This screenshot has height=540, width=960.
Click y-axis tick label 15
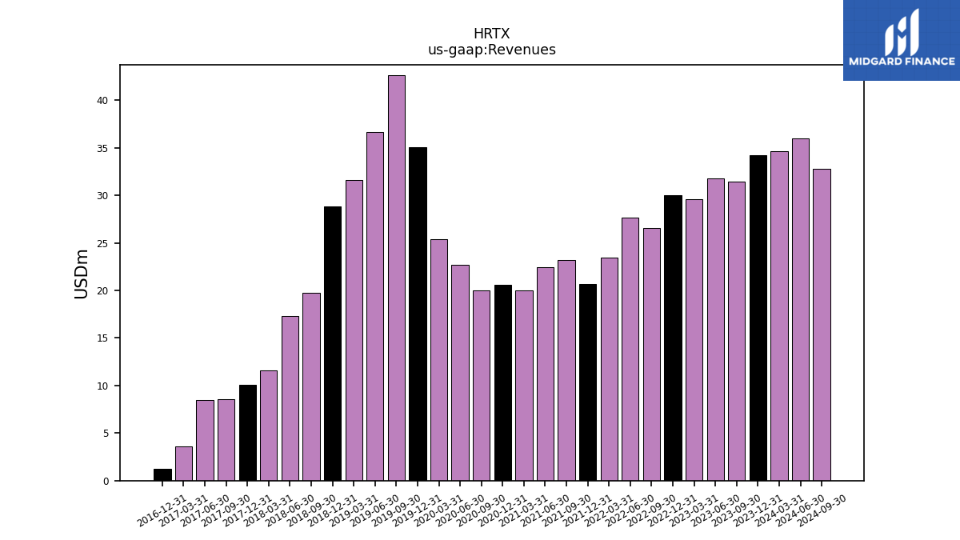pos(103,338)
